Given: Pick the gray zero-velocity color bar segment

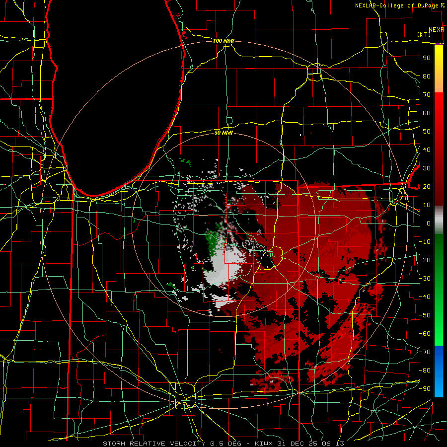Looking at the screenshot, I should click(439, 220).
